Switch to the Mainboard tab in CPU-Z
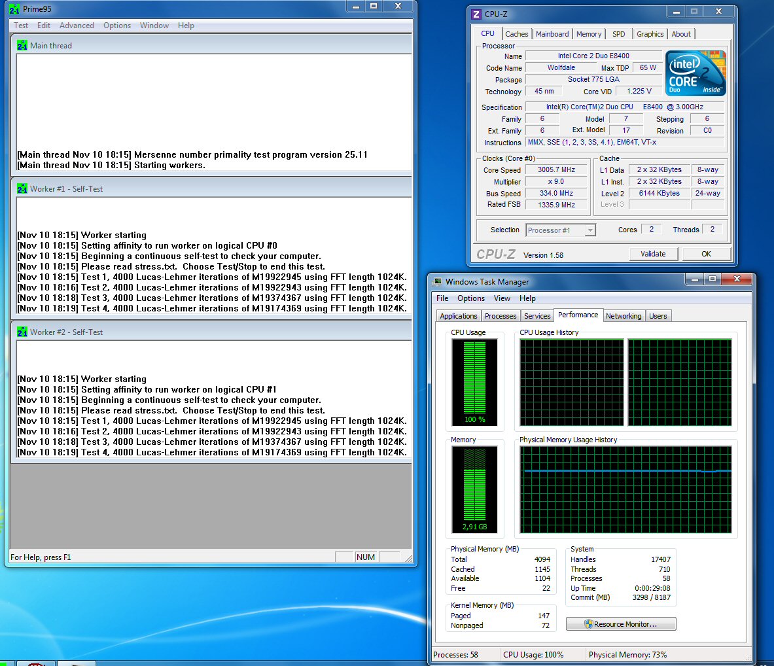The image size is (774, 666). click(552, 34)
